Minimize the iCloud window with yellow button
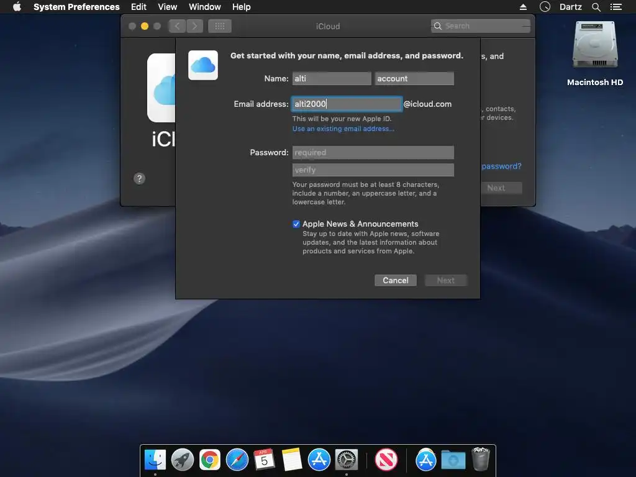Viewport: 636px width, 477px height. click(x=144, y=26)
